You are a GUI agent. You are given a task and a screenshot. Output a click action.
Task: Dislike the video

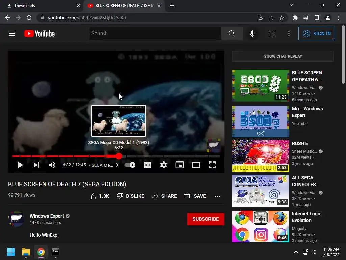130,196
